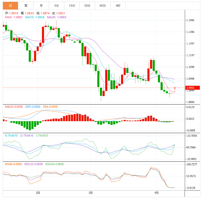
Task: Click the 1.1098 price axis label
Action: [x=190, y=67]
